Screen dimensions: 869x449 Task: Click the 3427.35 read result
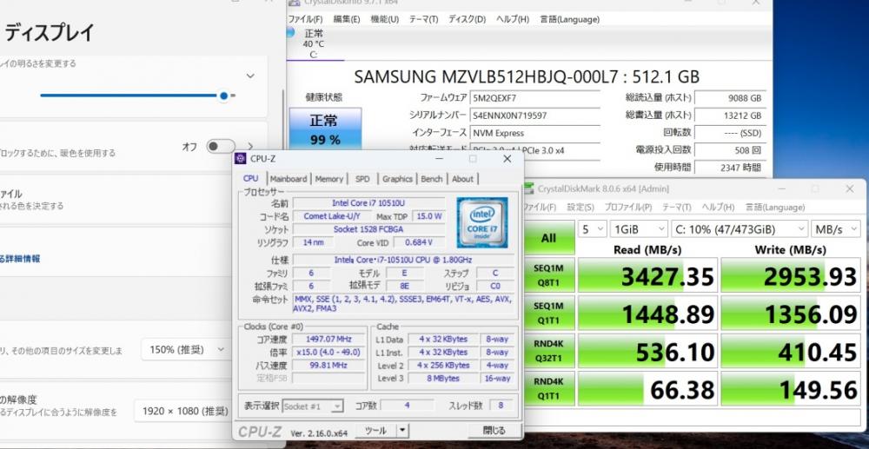(648, 275)
